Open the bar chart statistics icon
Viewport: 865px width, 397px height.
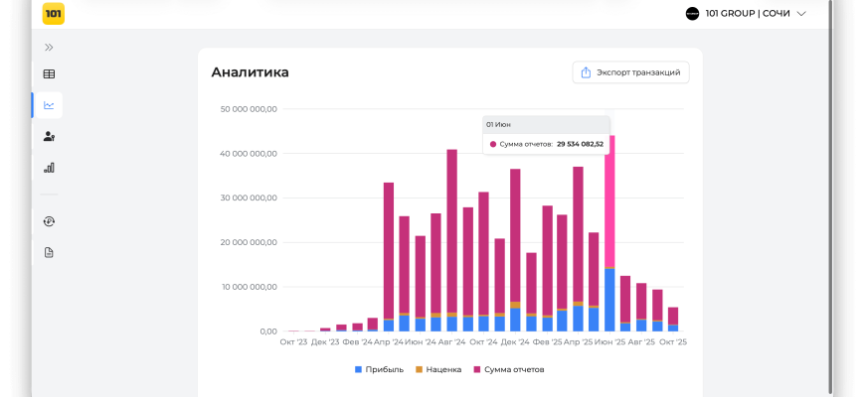pyautogui.click(x=49, y=168)
